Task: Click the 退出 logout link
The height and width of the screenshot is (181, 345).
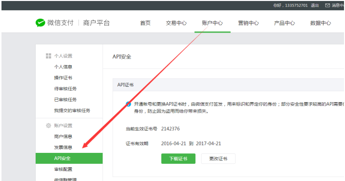Action: [315, 5]
